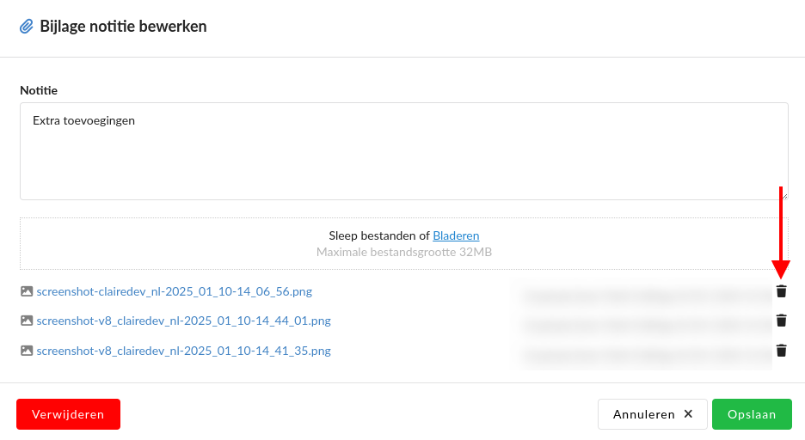Click image icon beside the 14_06_56 screenshot
805x440 pixels.
pos(27,291)
